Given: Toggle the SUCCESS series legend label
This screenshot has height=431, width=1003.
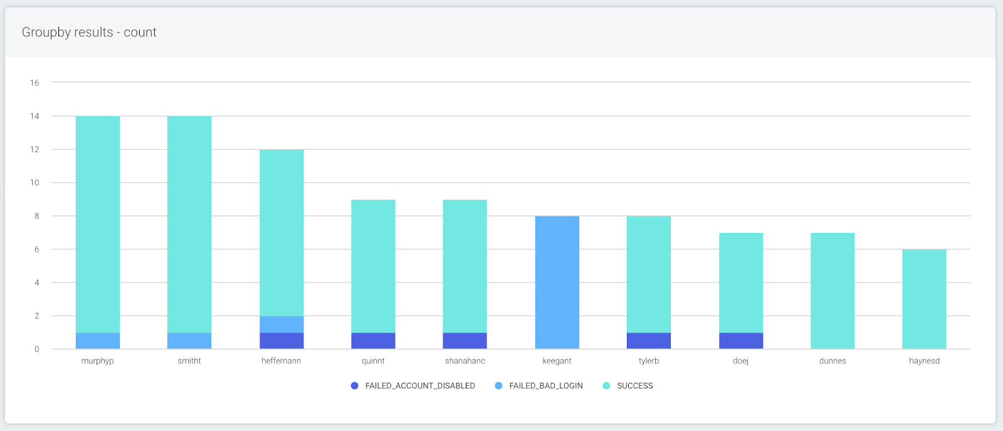Looking at the screenshot, I should tap(634, 386).
